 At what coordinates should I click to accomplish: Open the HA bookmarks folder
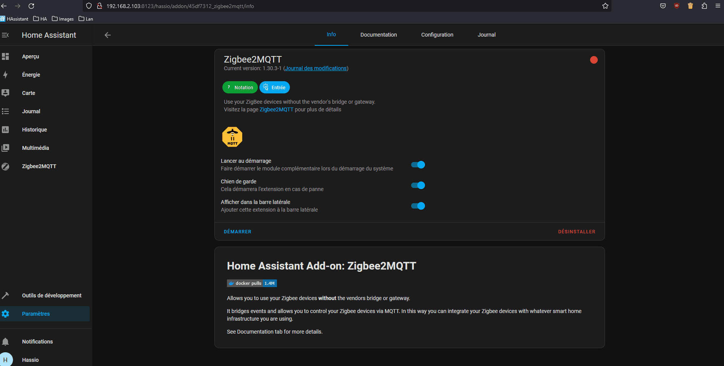(x=40, y=19)
